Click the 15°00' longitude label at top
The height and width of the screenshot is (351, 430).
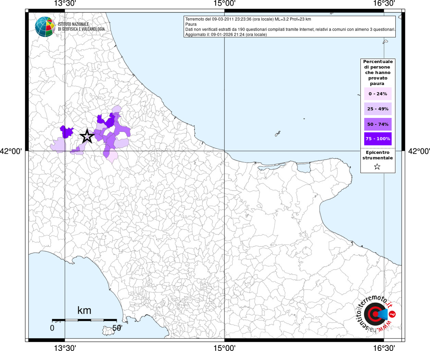(224, 4)
